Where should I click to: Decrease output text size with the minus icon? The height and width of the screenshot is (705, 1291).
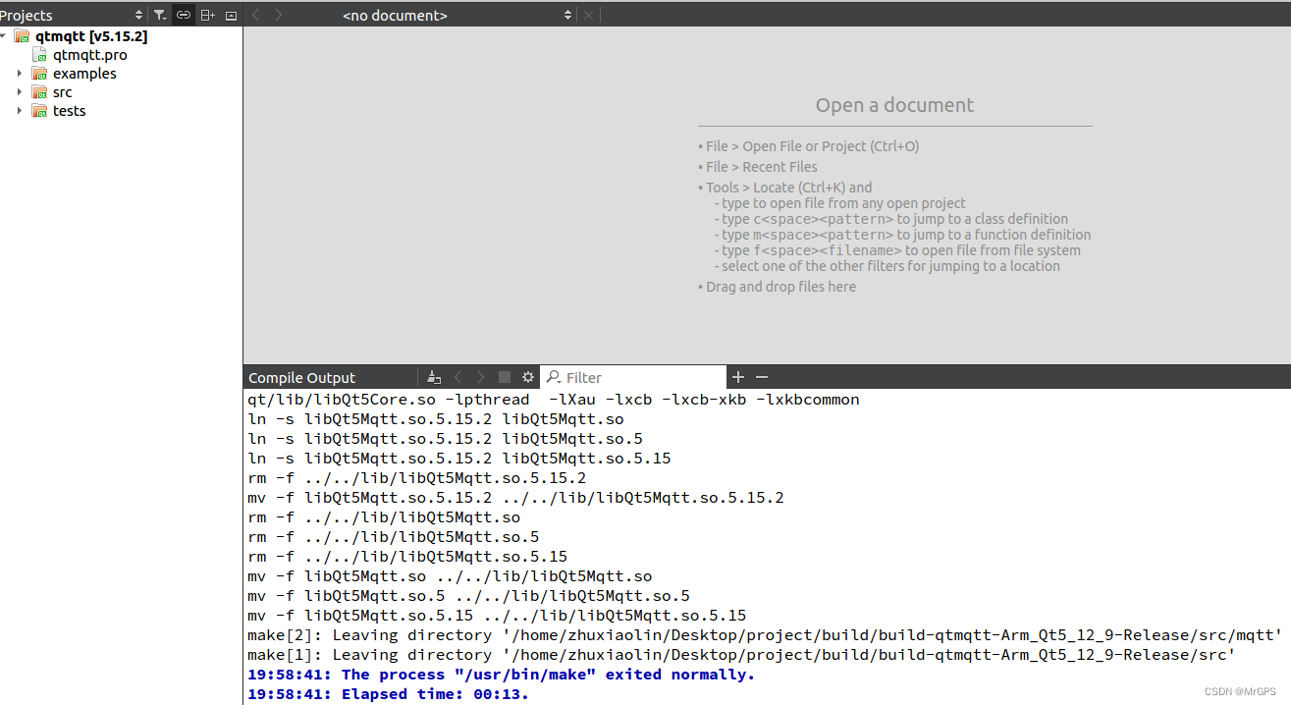(x=761, y=376)
